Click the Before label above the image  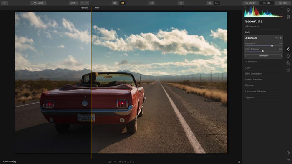(x=84, y=8)
